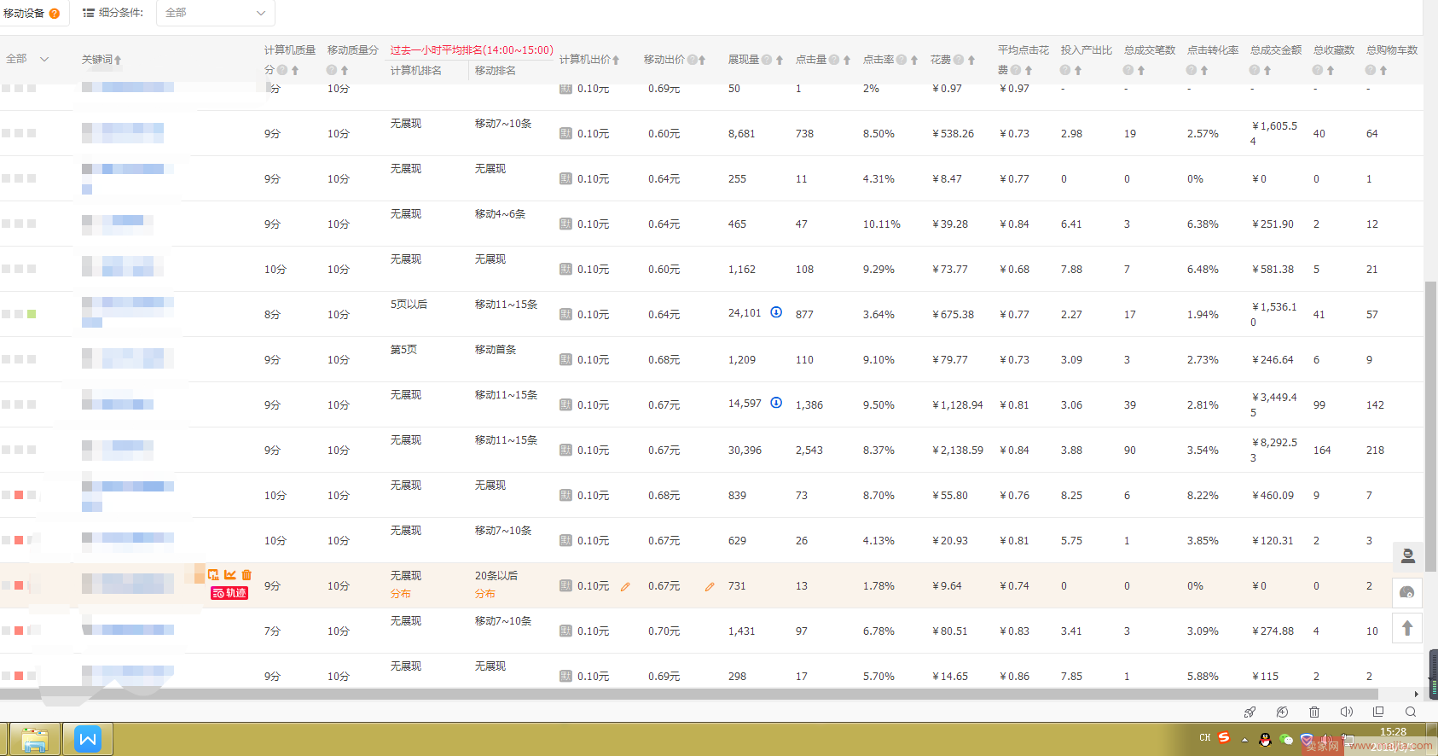Click info icon beside 14,597 impressions

776,403
